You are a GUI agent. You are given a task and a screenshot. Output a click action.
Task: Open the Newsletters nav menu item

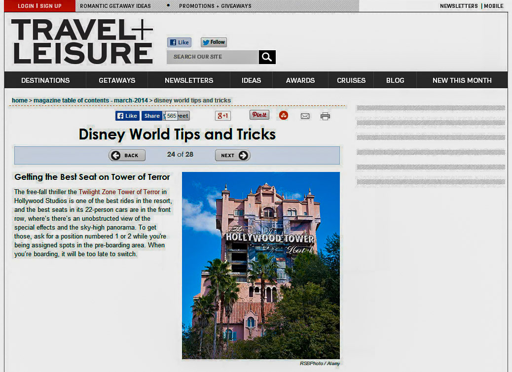click(189, 80)
